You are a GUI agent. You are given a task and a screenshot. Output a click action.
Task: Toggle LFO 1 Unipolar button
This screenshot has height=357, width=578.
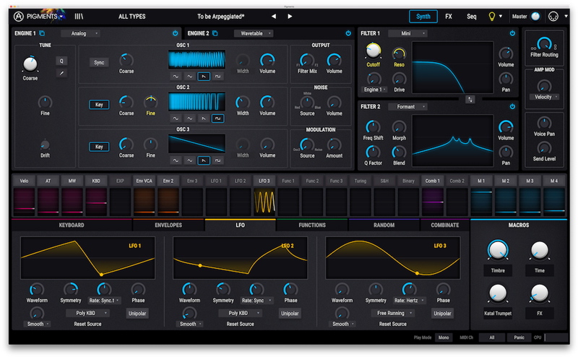click(137, 313)
